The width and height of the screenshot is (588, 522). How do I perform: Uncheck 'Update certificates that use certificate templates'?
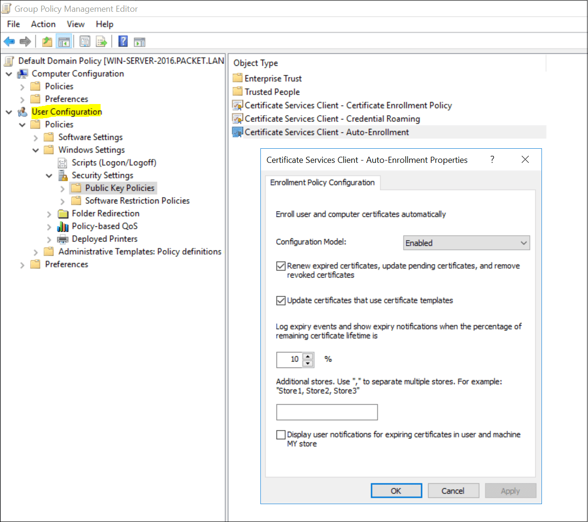tap(281, 300)
